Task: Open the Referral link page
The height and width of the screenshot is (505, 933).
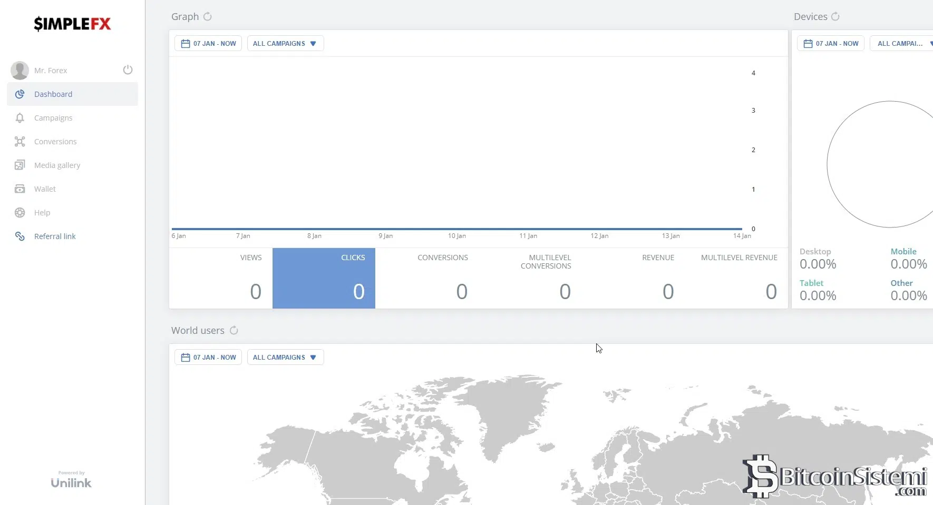Action: point(55,236)
